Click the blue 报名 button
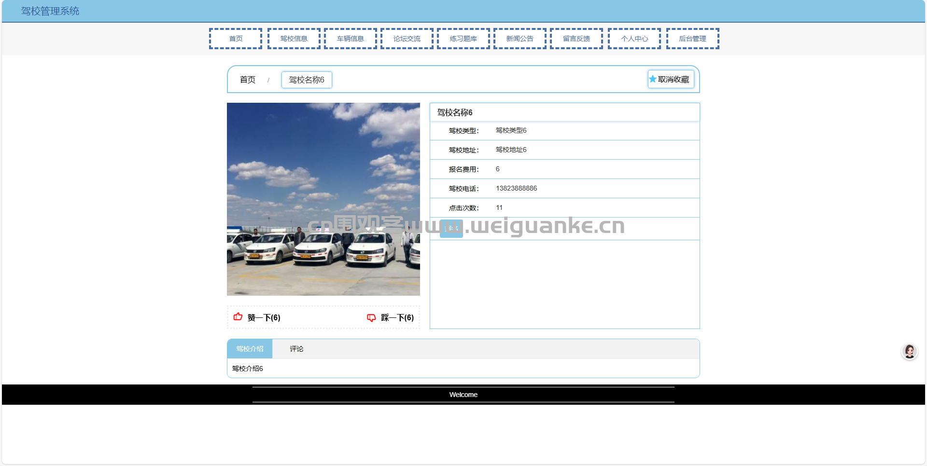Image resolution: width=927 pixels, height=466 pixels. pyautogui.click(x=451, y=228)
